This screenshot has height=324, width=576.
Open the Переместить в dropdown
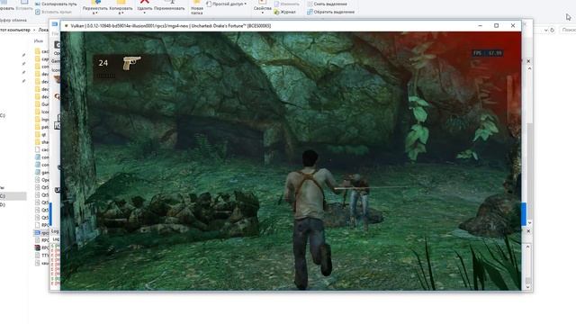94,9
